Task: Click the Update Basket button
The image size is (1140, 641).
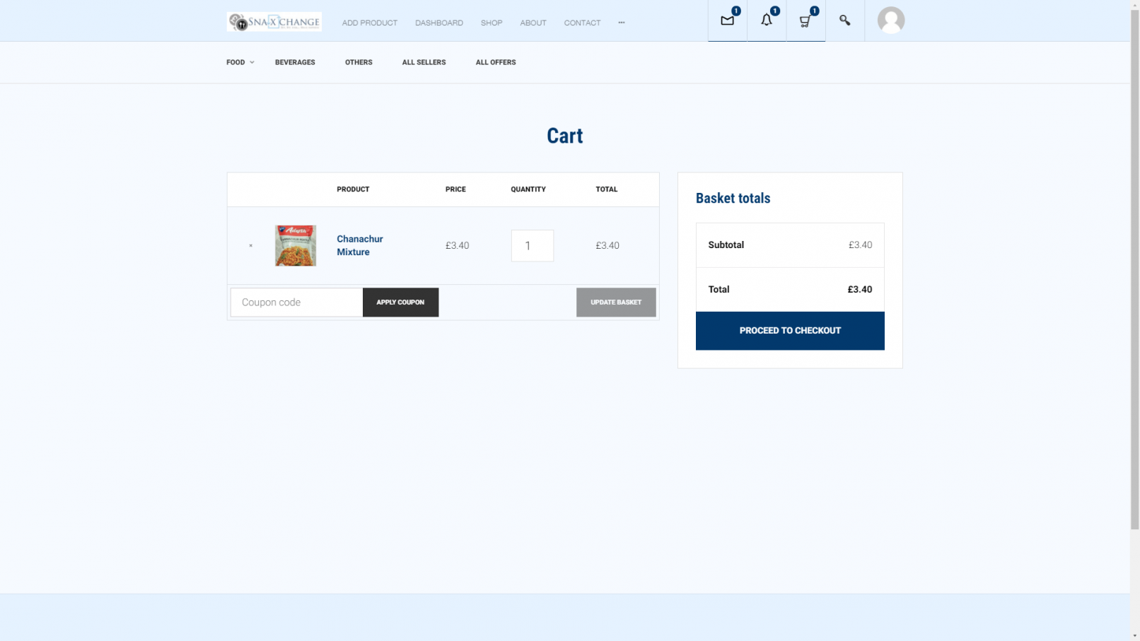Action: (616, 302)
